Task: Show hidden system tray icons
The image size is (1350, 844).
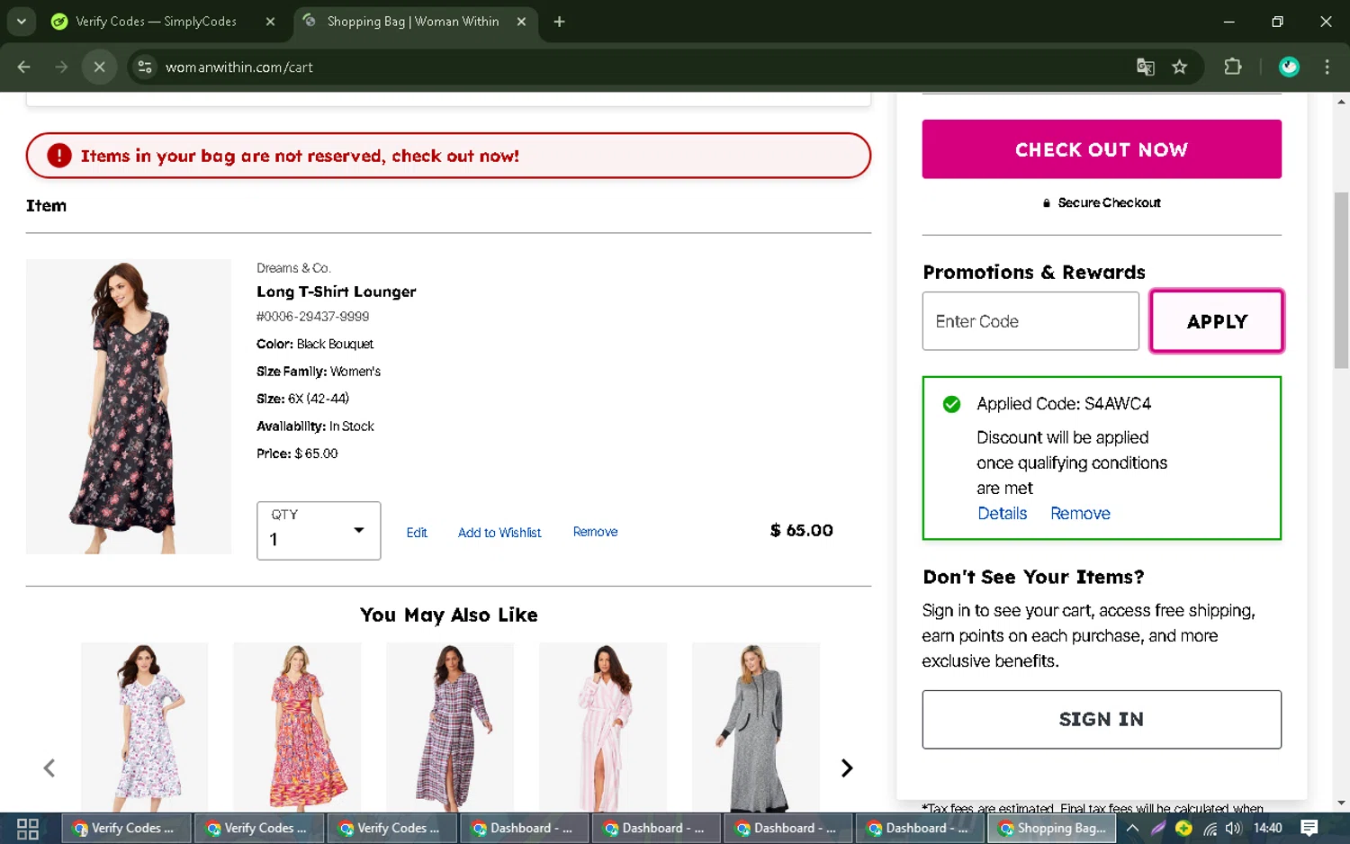Action: 1132,829
